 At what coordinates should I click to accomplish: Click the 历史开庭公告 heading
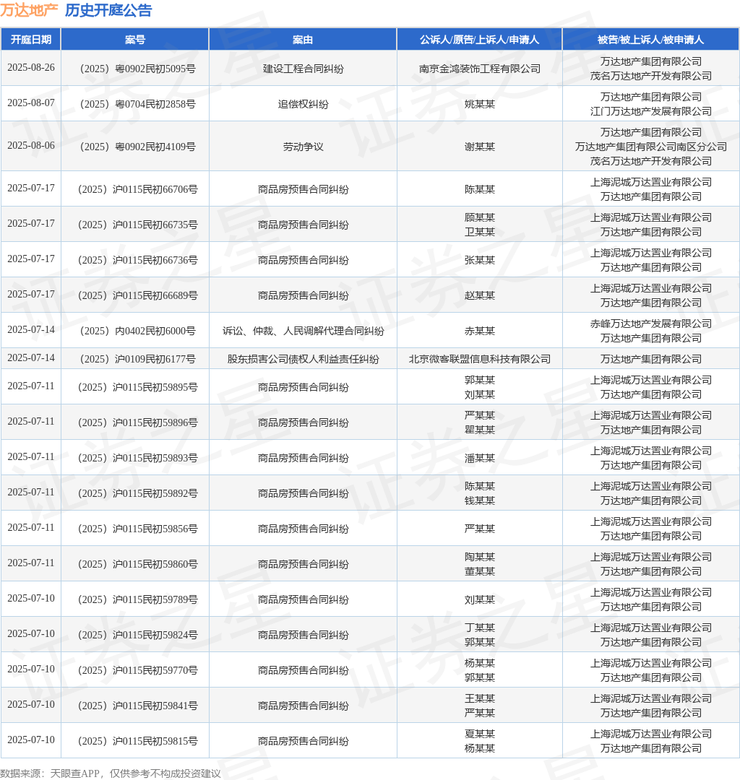108,10
